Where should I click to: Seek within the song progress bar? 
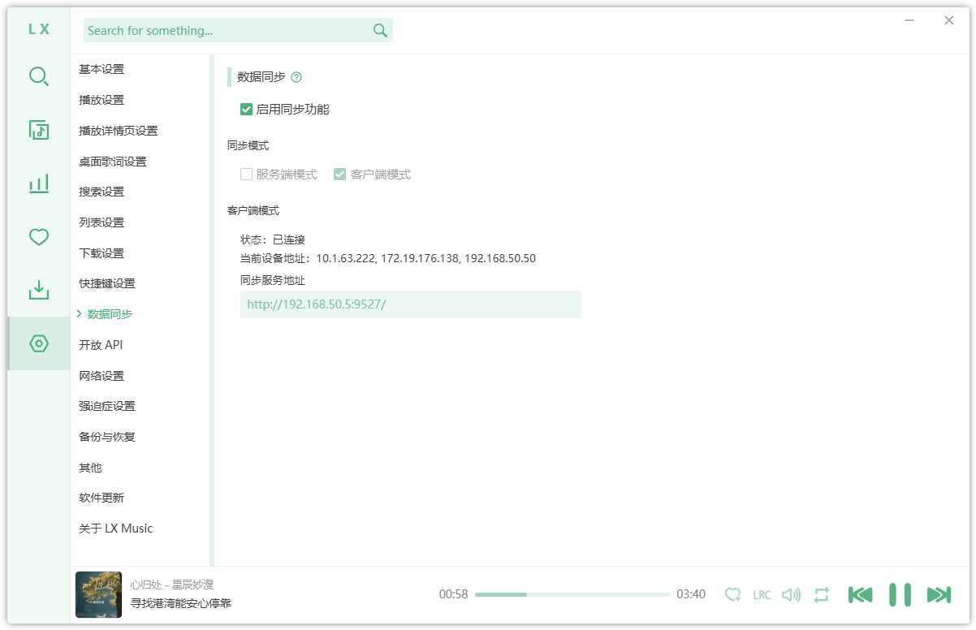click(572, 594)
